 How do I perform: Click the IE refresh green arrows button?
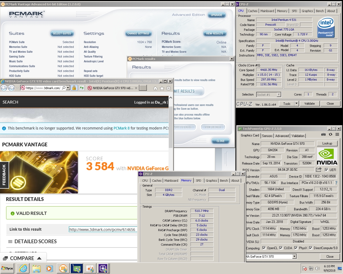(x=81, y=88)
